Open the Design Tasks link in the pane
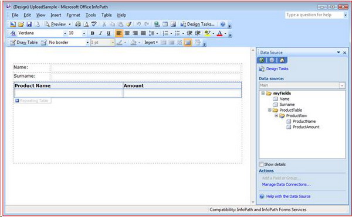 [x=277, y=69]
